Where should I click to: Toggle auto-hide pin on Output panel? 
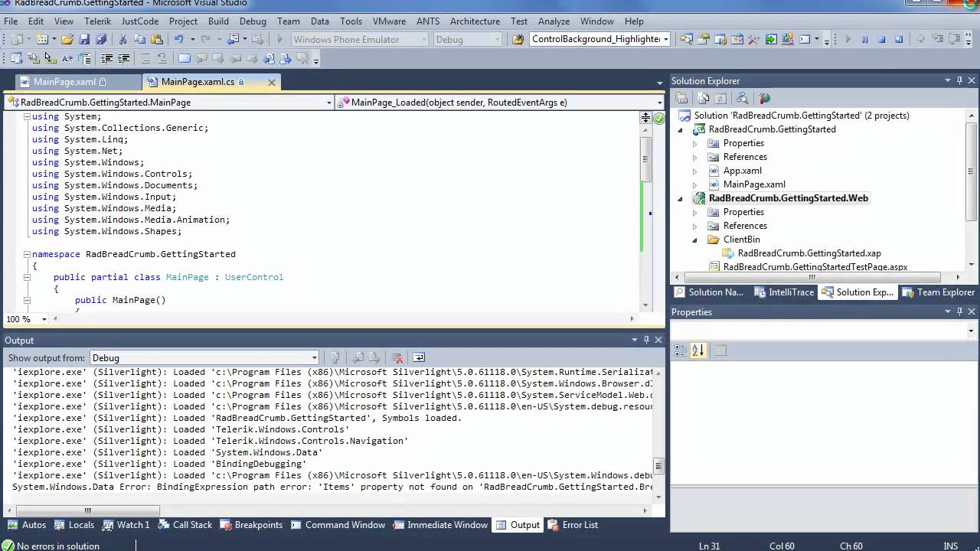646,340
